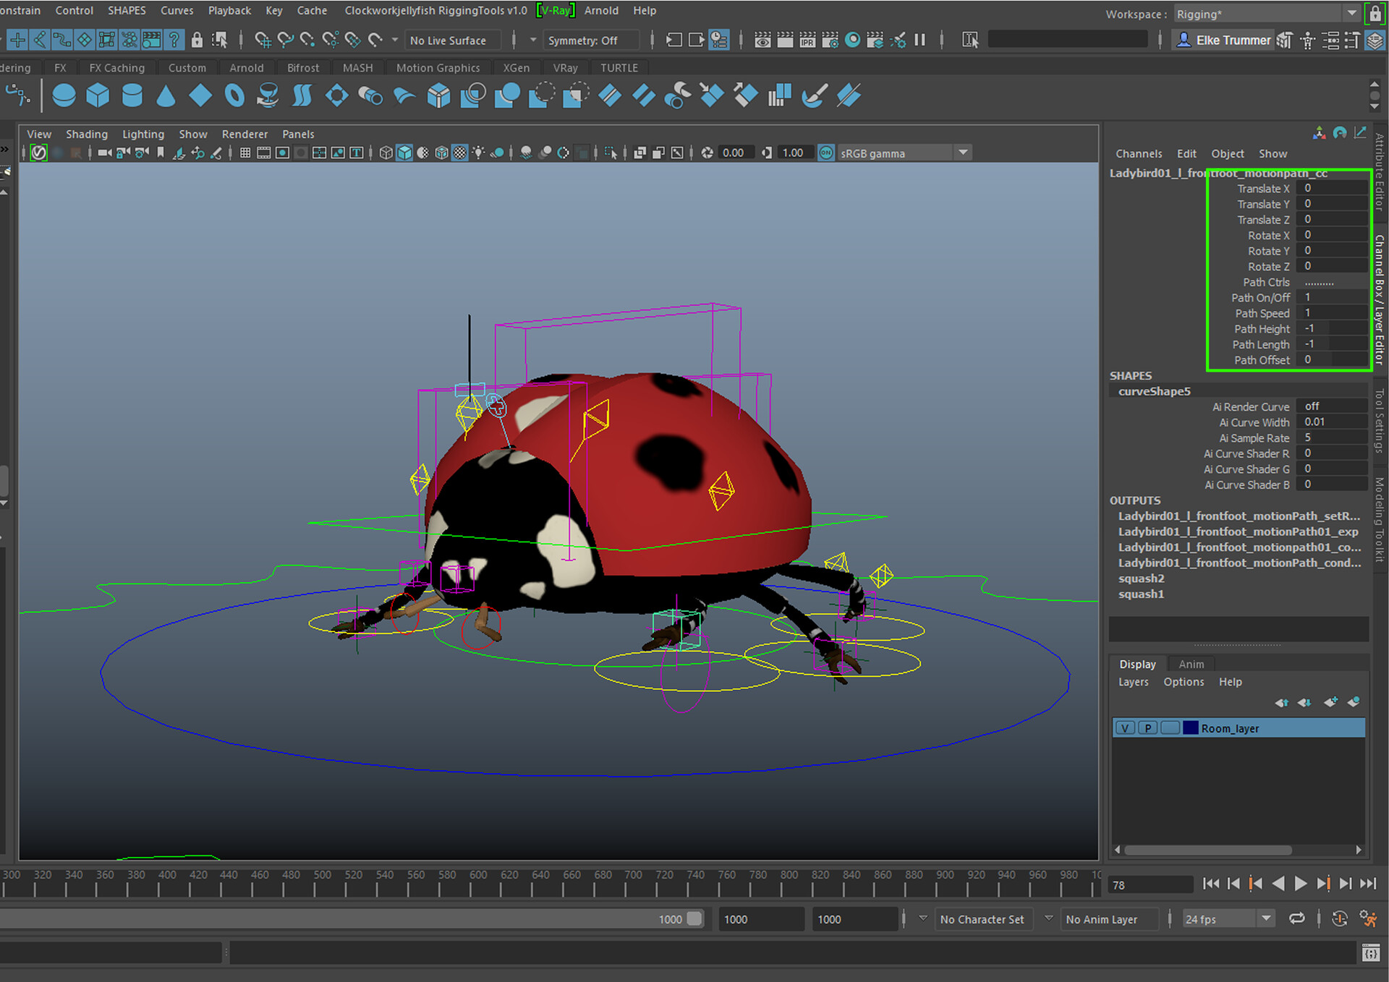This screenshot has height=982, width=1389.
Task: Toggle visibility of Room_layer with V checkbox
Action: (1125, 727)
